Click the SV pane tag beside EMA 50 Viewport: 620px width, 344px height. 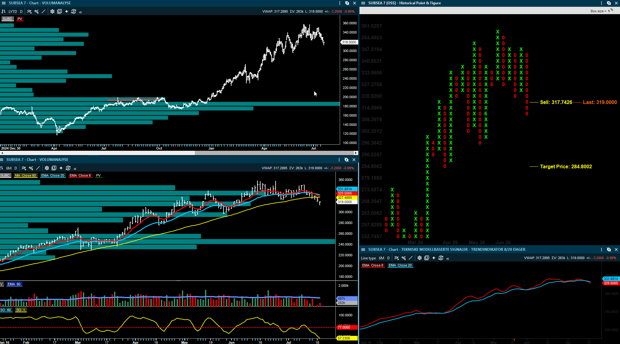click(2, 284)
